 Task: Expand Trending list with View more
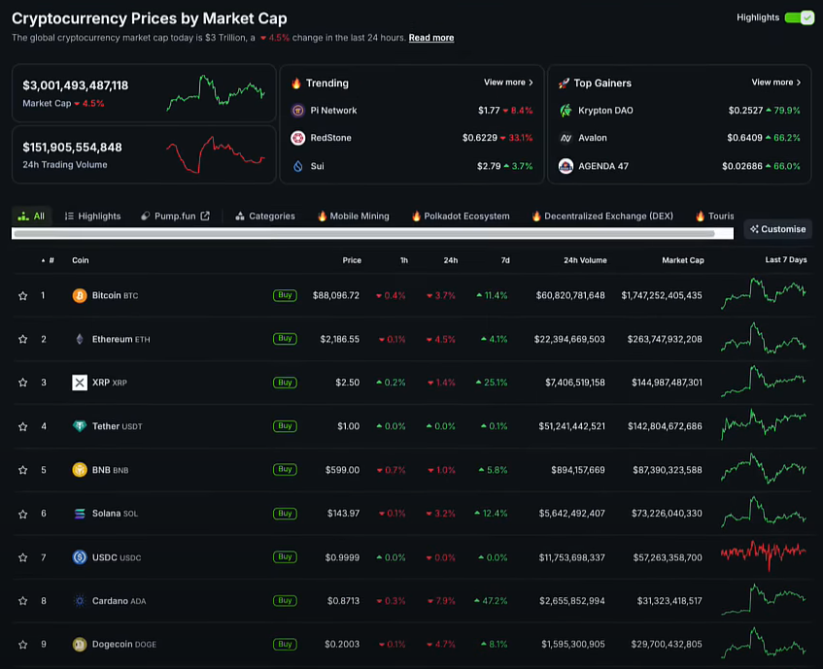pos(508,83)
